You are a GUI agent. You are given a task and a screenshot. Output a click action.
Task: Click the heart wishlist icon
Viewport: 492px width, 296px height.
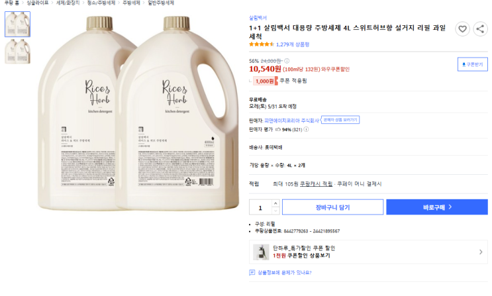(463, 29)
